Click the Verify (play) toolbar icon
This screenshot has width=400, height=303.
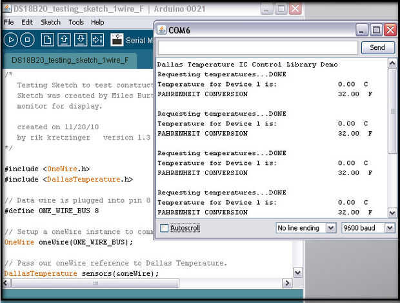(x=11, y=40)
